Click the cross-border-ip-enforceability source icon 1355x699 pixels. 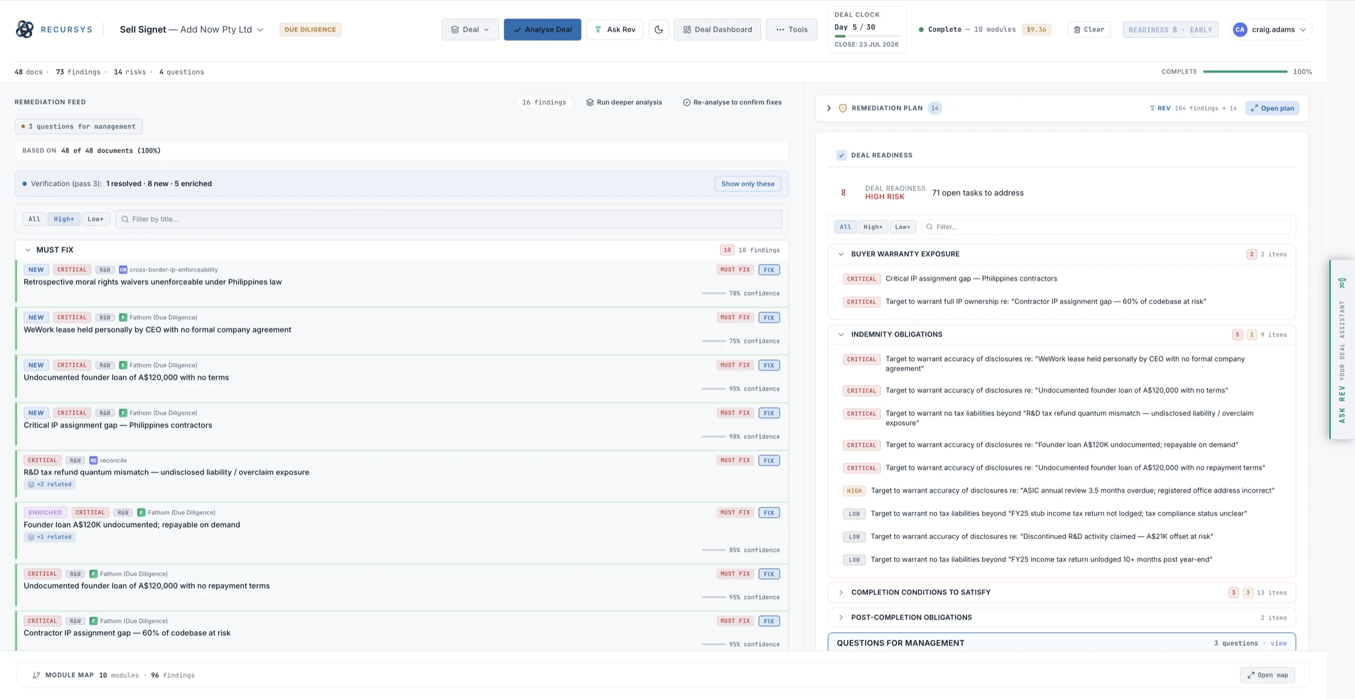123,270
